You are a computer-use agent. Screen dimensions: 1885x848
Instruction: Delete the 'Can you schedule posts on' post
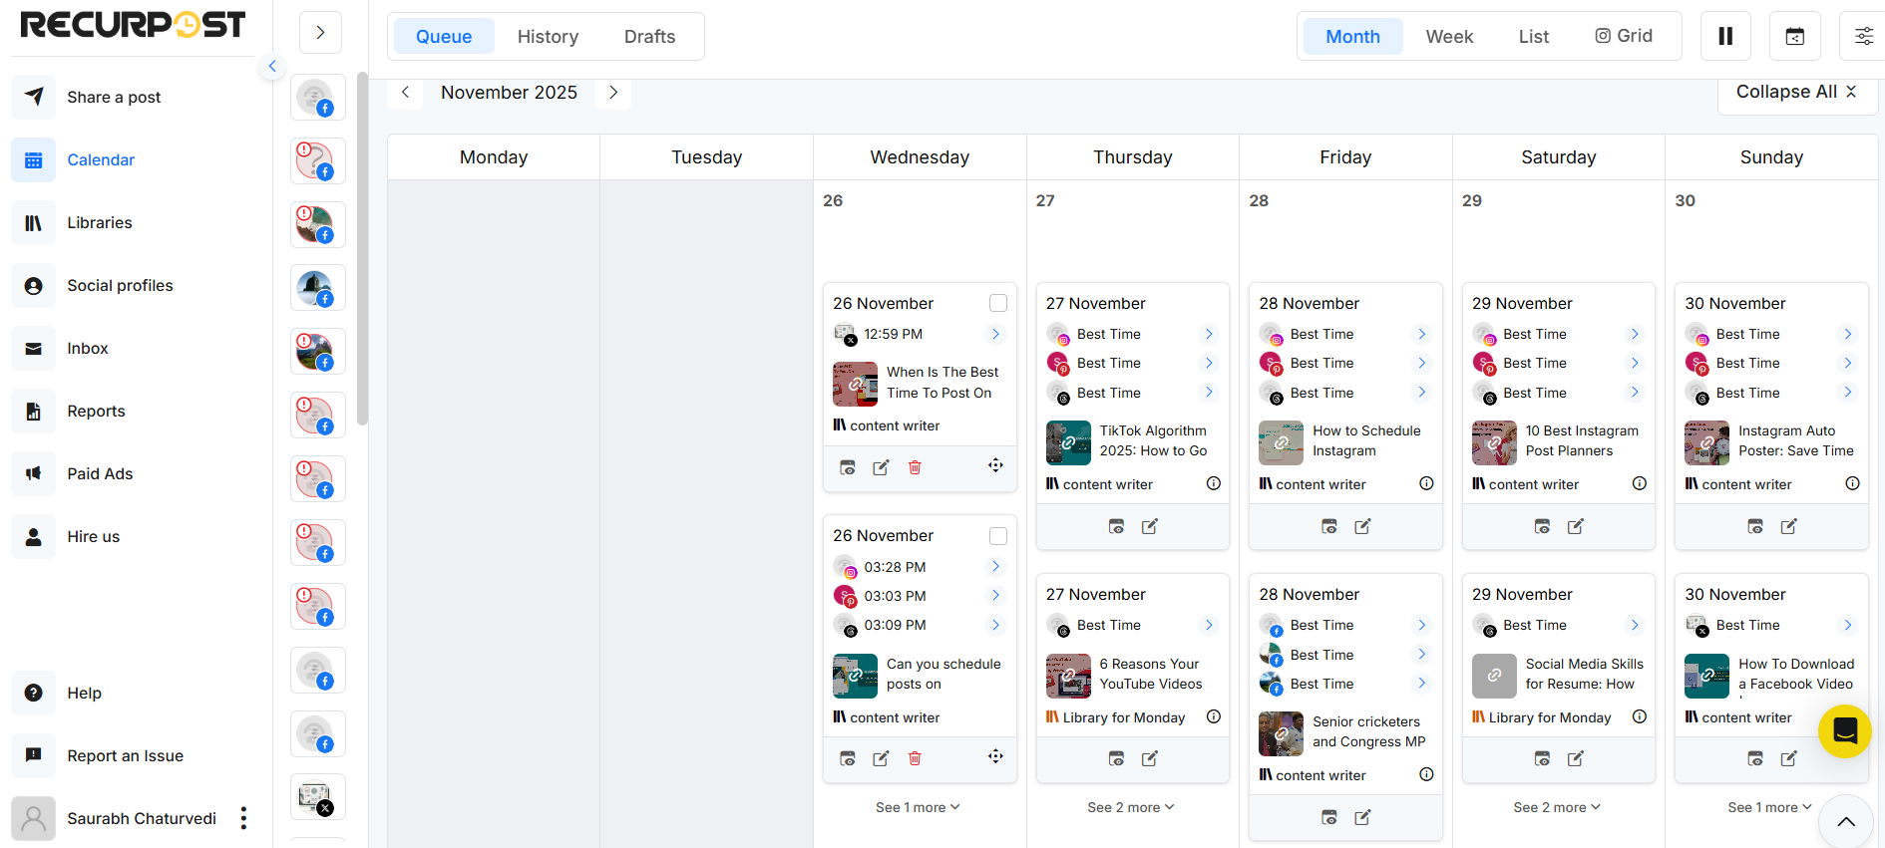pyautogui.click(x=915, y=758)
